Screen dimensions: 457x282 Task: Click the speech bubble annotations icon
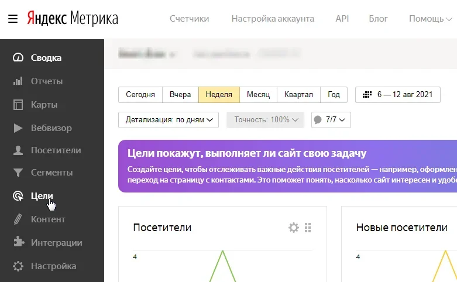tap(318, 120)
